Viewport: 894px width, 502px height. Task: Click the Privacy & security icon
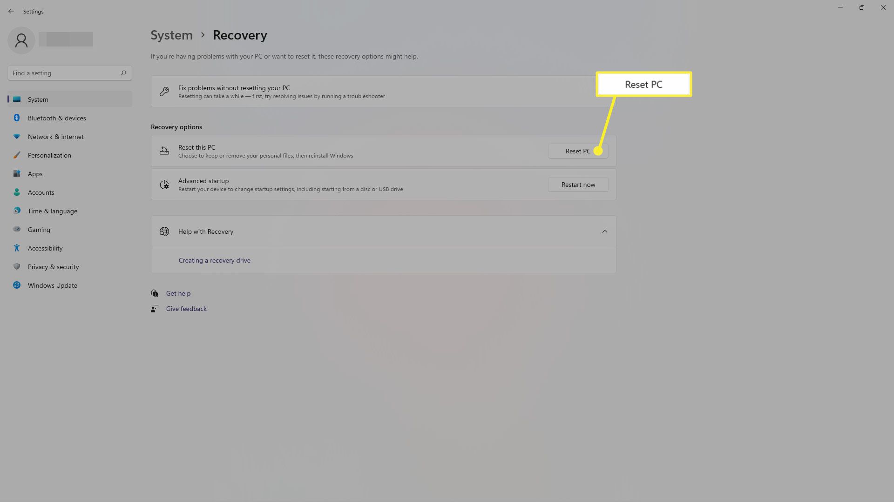(17, 267)
